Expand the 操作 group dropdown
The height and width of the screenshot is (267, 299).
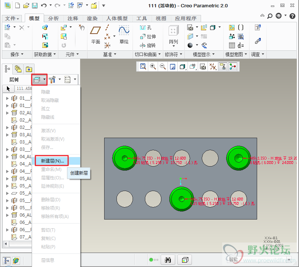(x=17, y=54)
